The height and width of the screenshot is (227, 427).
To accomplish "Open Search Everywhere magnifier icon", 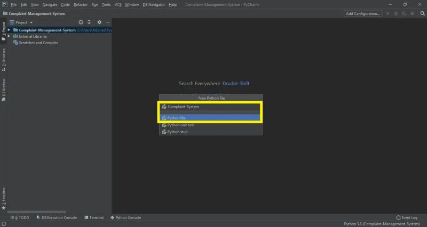I will 422,13.
